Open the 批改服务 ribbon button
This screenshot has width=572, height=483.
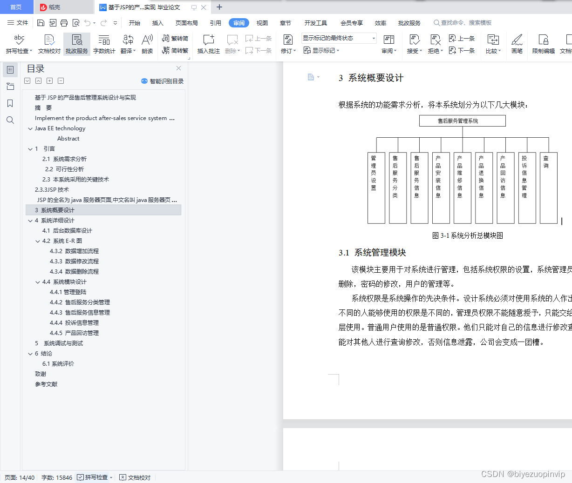77,44
